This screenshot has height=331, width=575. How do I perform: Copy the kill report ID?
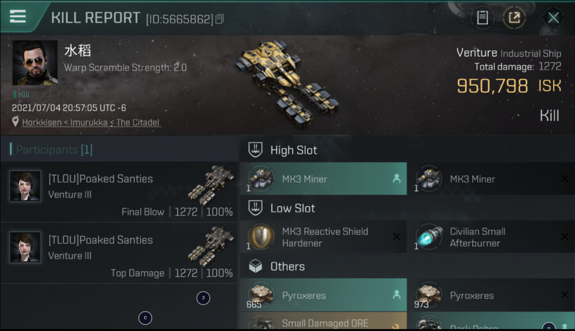coord(220,19)
